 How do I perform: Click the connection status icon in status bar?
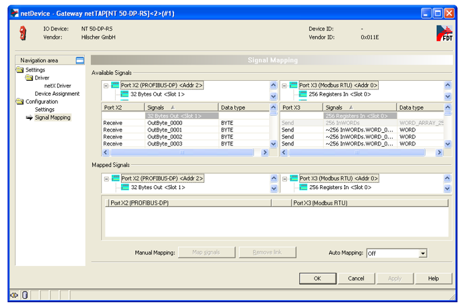point(14,295)
